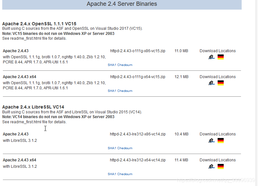Open SHA1 Checksum for httpd-2.4.43-o111g-x64-vc15.zip

click(x=120, y=91)
